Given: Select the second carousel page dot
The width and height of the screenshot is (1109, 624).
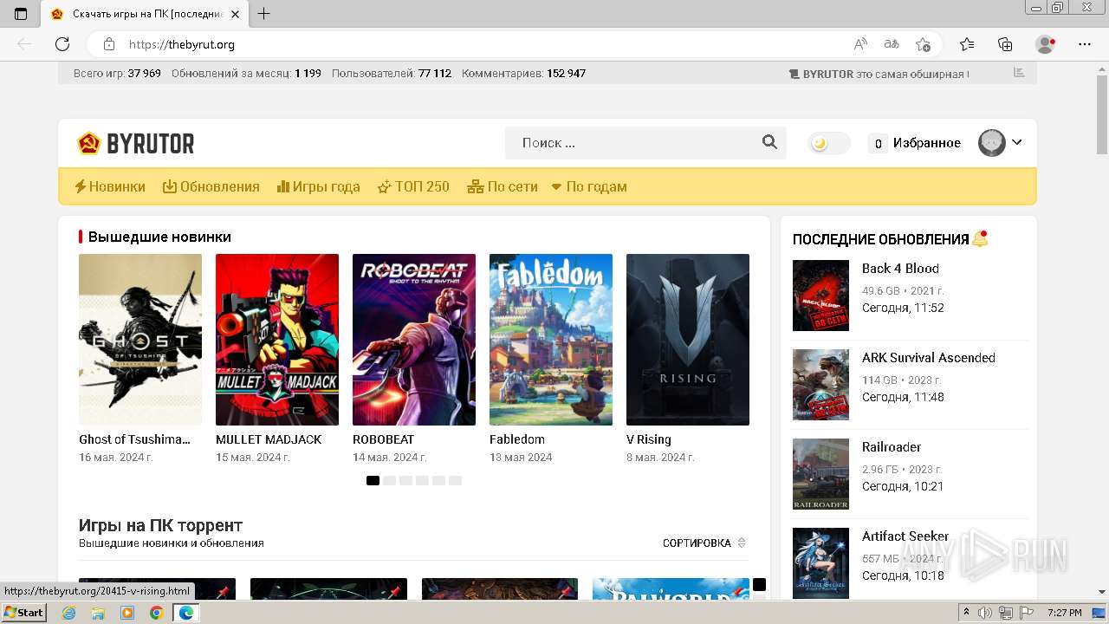Looking at the screenshot, I should 389,480.
